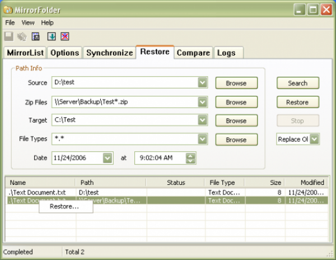Click Browse next to Target

[236, 120]
